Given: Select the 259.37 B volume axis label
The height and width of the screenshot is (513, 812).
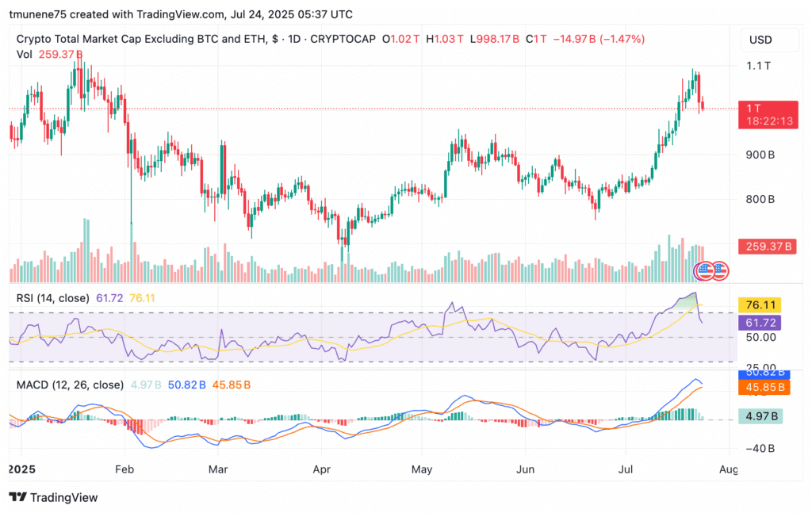Looking at the screenshot, I should (768, 247).
